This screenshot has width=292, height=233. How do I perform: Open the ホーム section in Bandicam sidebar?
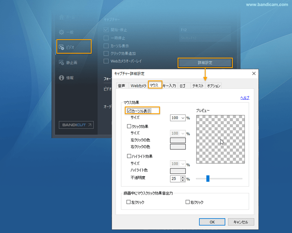67,17
